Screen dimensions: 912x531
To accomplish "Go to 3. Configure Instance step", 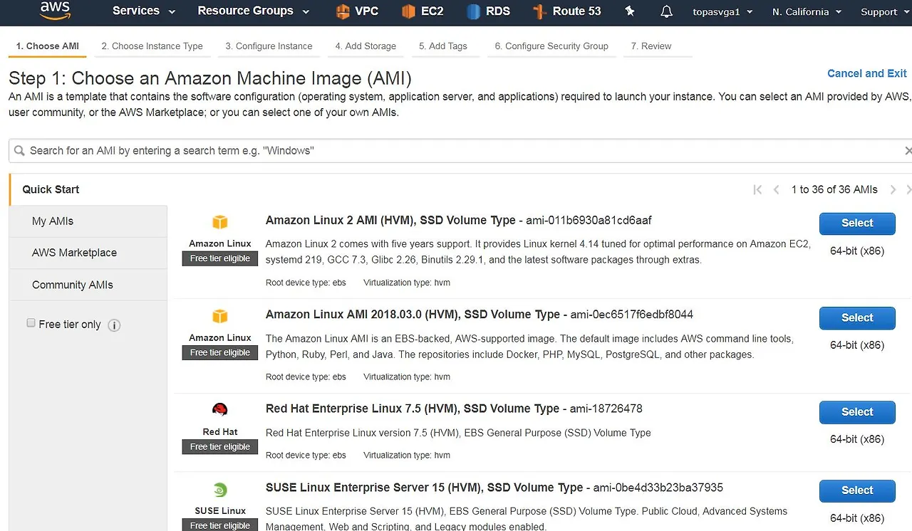I will point(269,46).
